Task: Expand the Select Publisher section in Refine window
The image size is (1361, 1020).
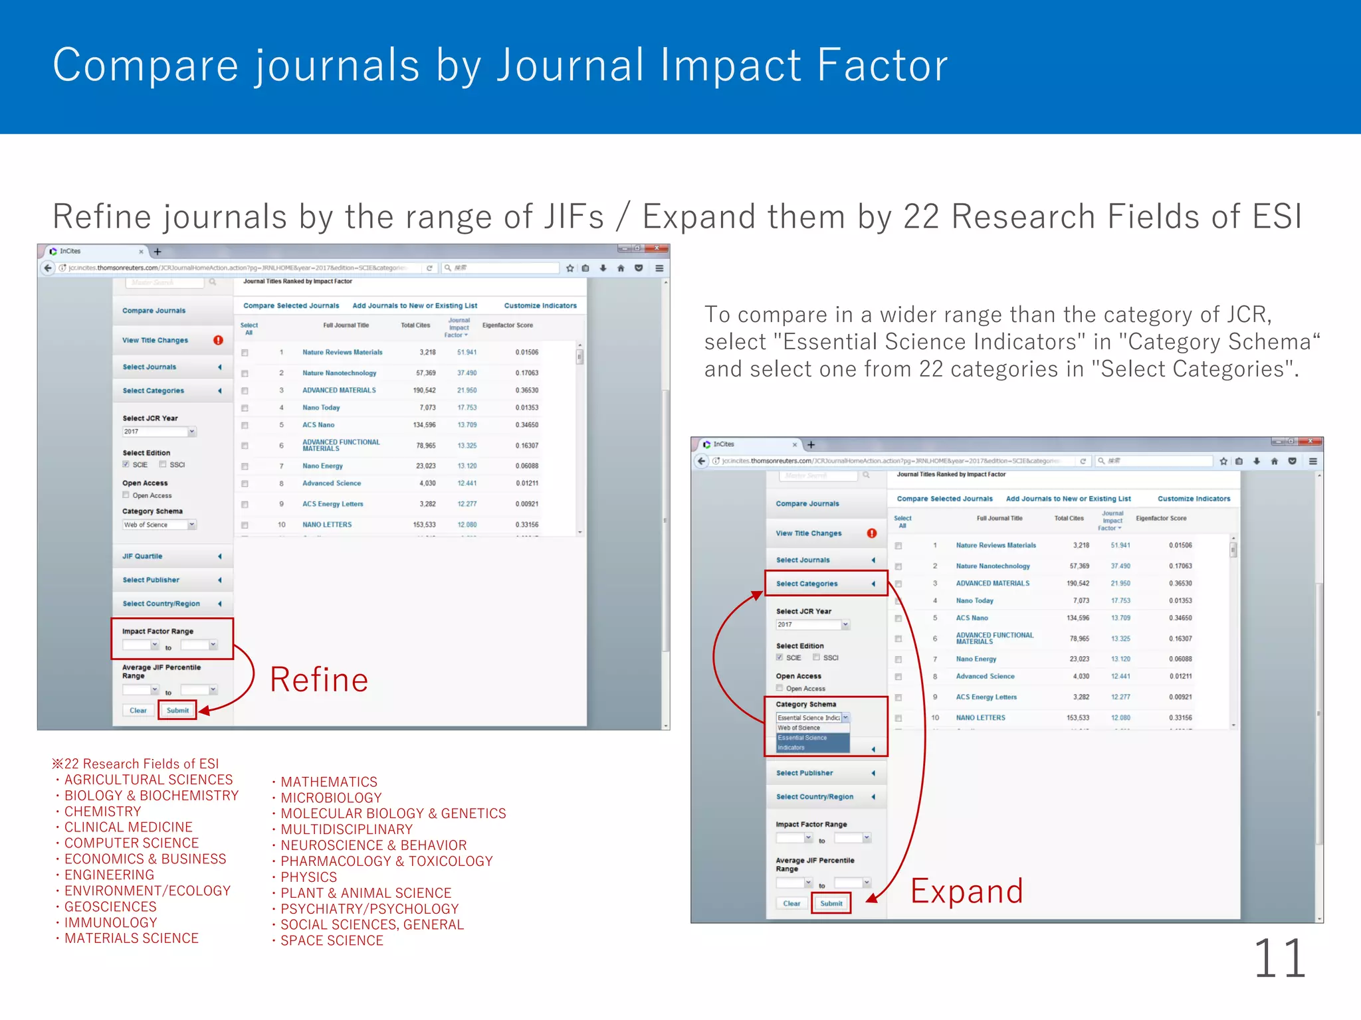Action: [x=173, y=580]
